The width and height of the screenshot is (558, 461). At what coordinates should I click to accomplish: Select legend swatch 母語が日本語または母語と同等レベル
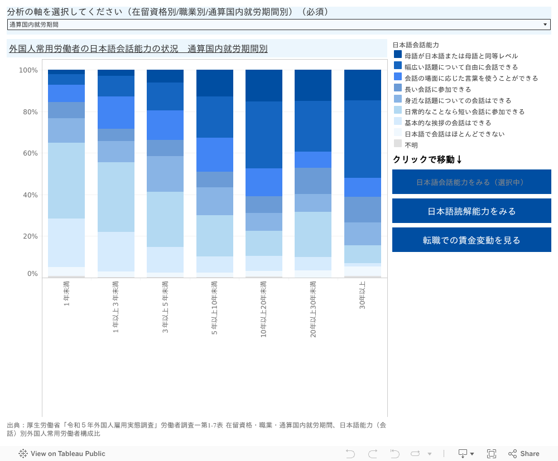click(398, 55)
